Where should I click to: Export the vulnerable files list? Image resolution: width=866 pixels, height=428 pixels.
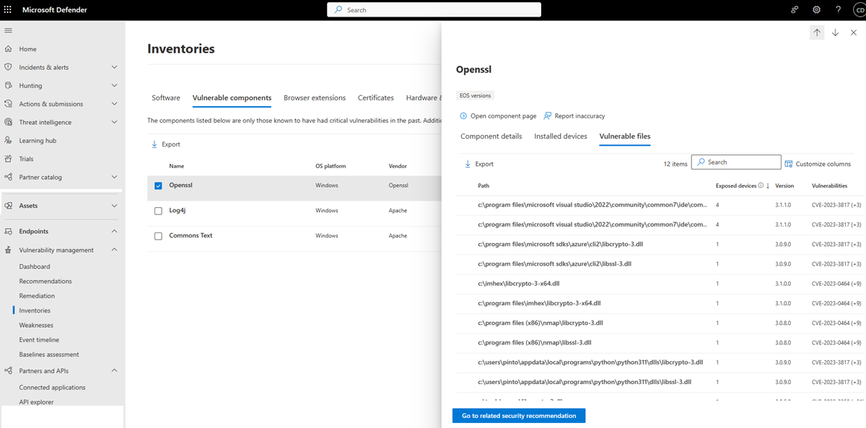[x=479, y=164]
